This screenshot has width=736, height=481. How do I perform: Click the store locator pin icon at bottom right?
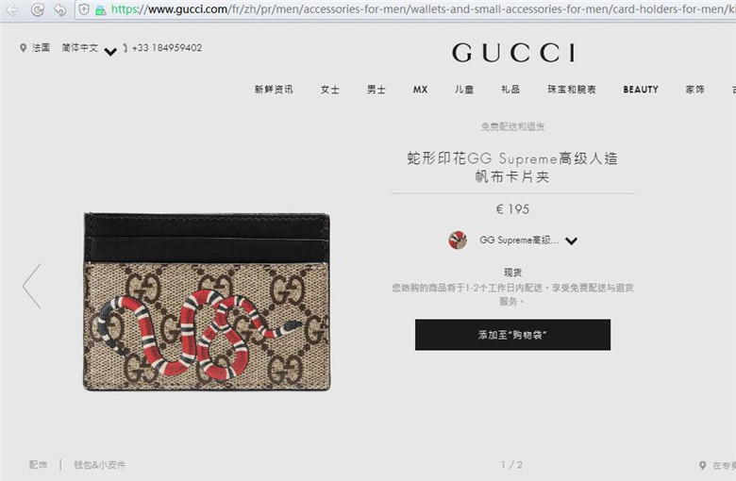coord(703,465)
